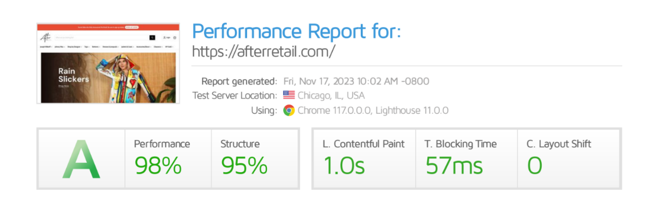Click the report generated date text
Screen dimensions: 658x212
click(x=356, y=81)
